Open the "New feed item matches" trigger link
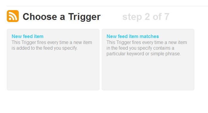208x113 pixels. (133, 36)
